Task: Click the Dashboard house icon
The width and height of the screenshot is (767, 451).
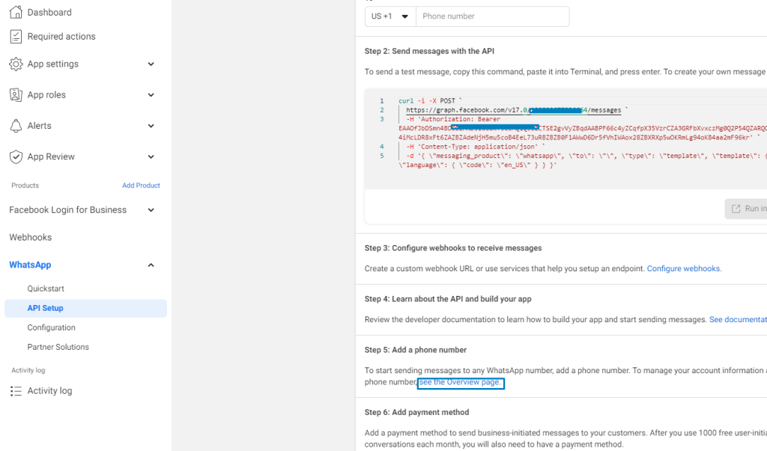Action: click(x=16, y=12)
